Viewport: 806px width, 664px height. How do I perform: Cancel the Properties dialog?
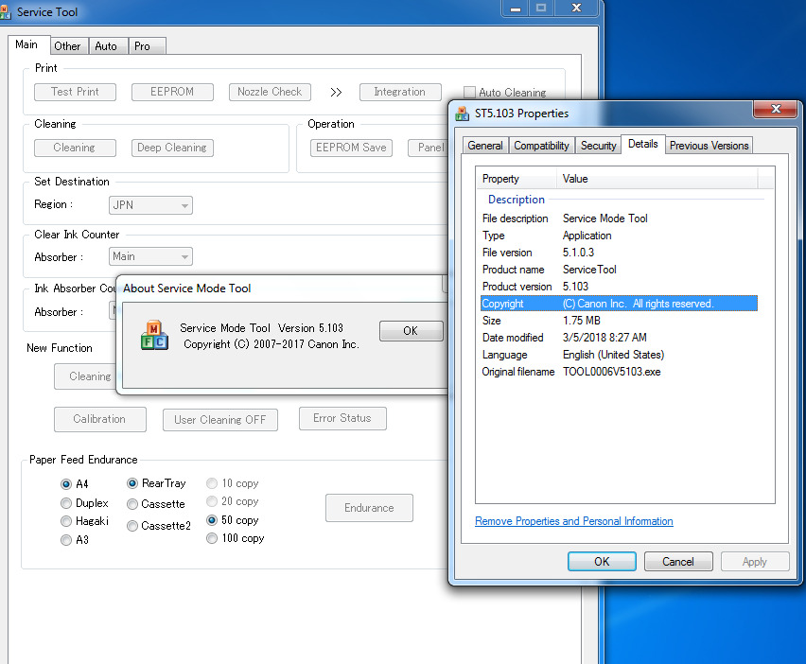678,562
